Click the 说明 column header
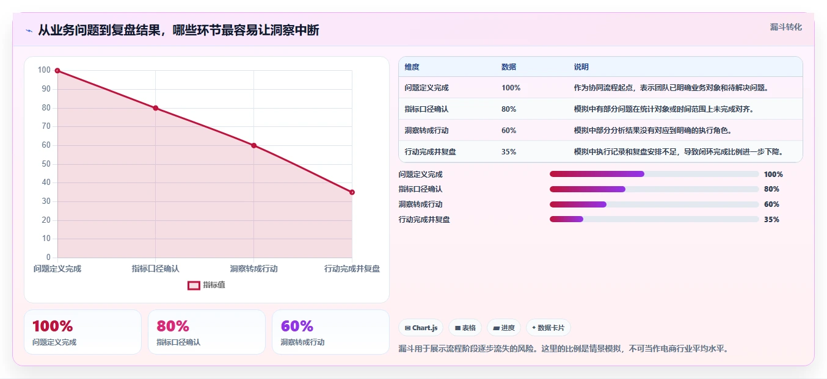Viewport: 827px width, 379px height. tap(581, 67)
